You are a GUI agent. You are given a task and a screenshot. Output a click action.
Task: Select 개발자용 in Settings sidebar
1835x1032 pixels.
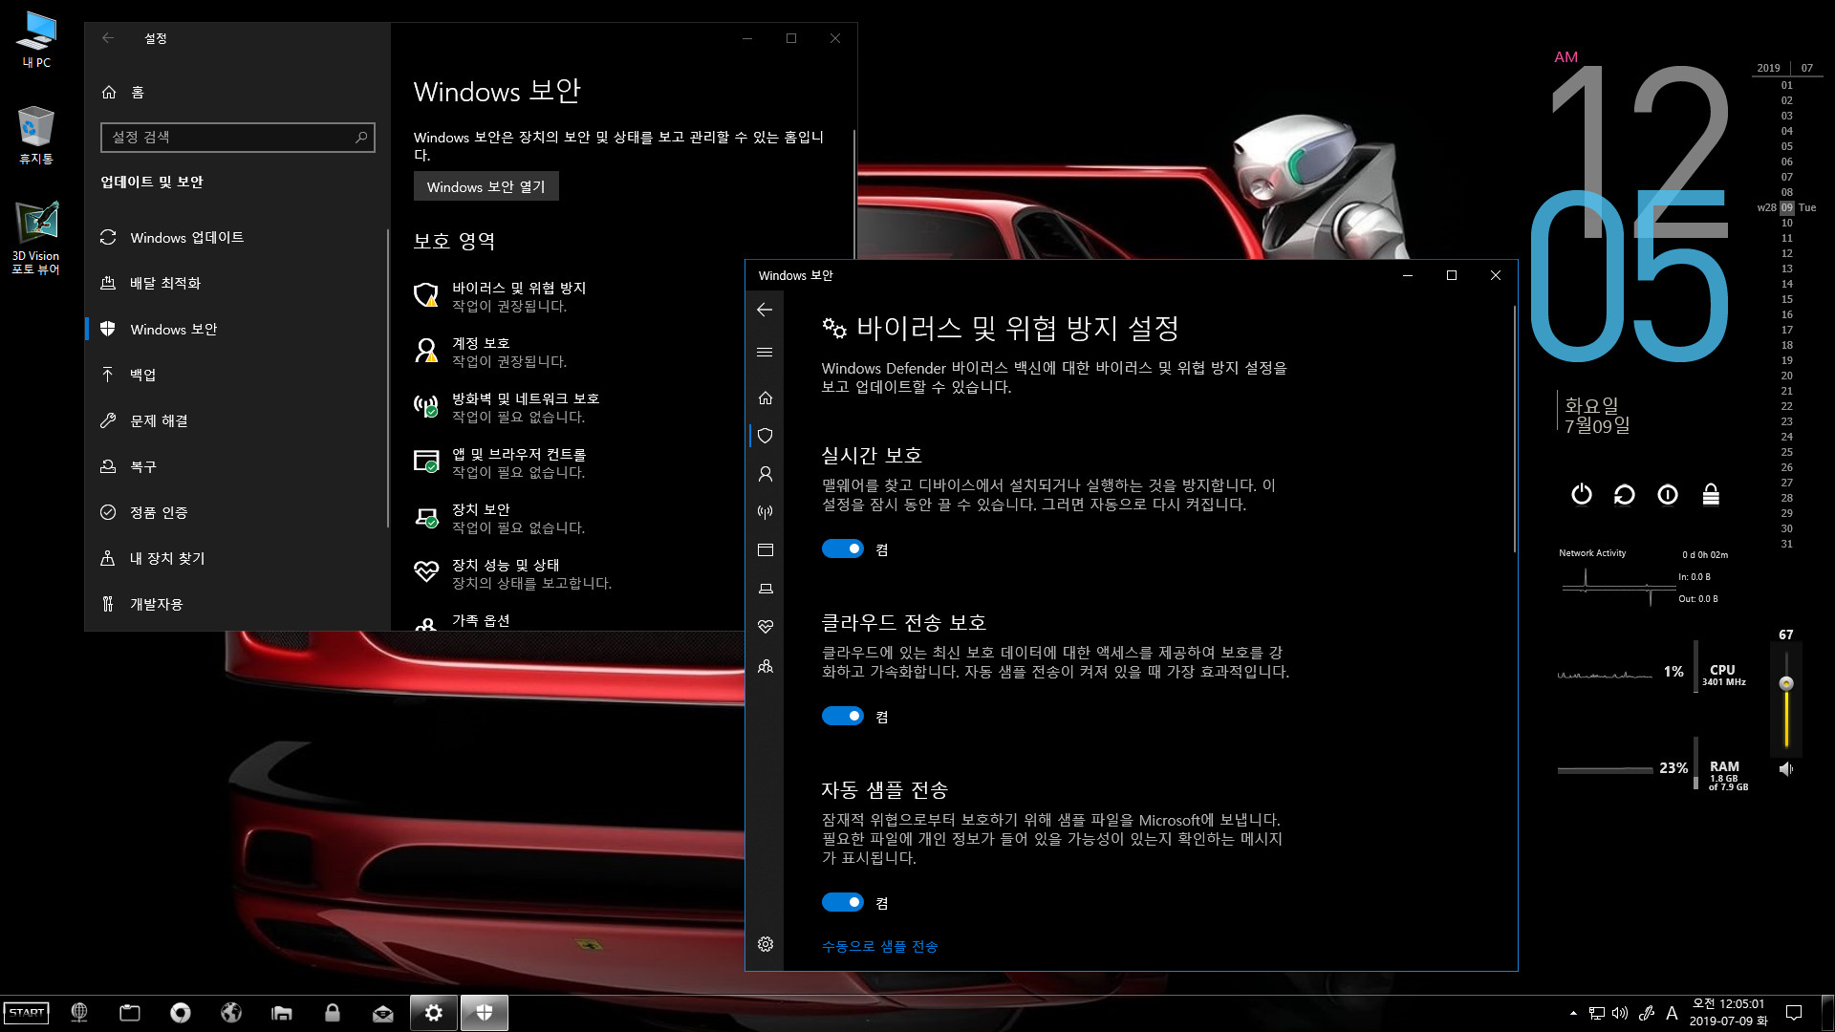tap(236, 604)
